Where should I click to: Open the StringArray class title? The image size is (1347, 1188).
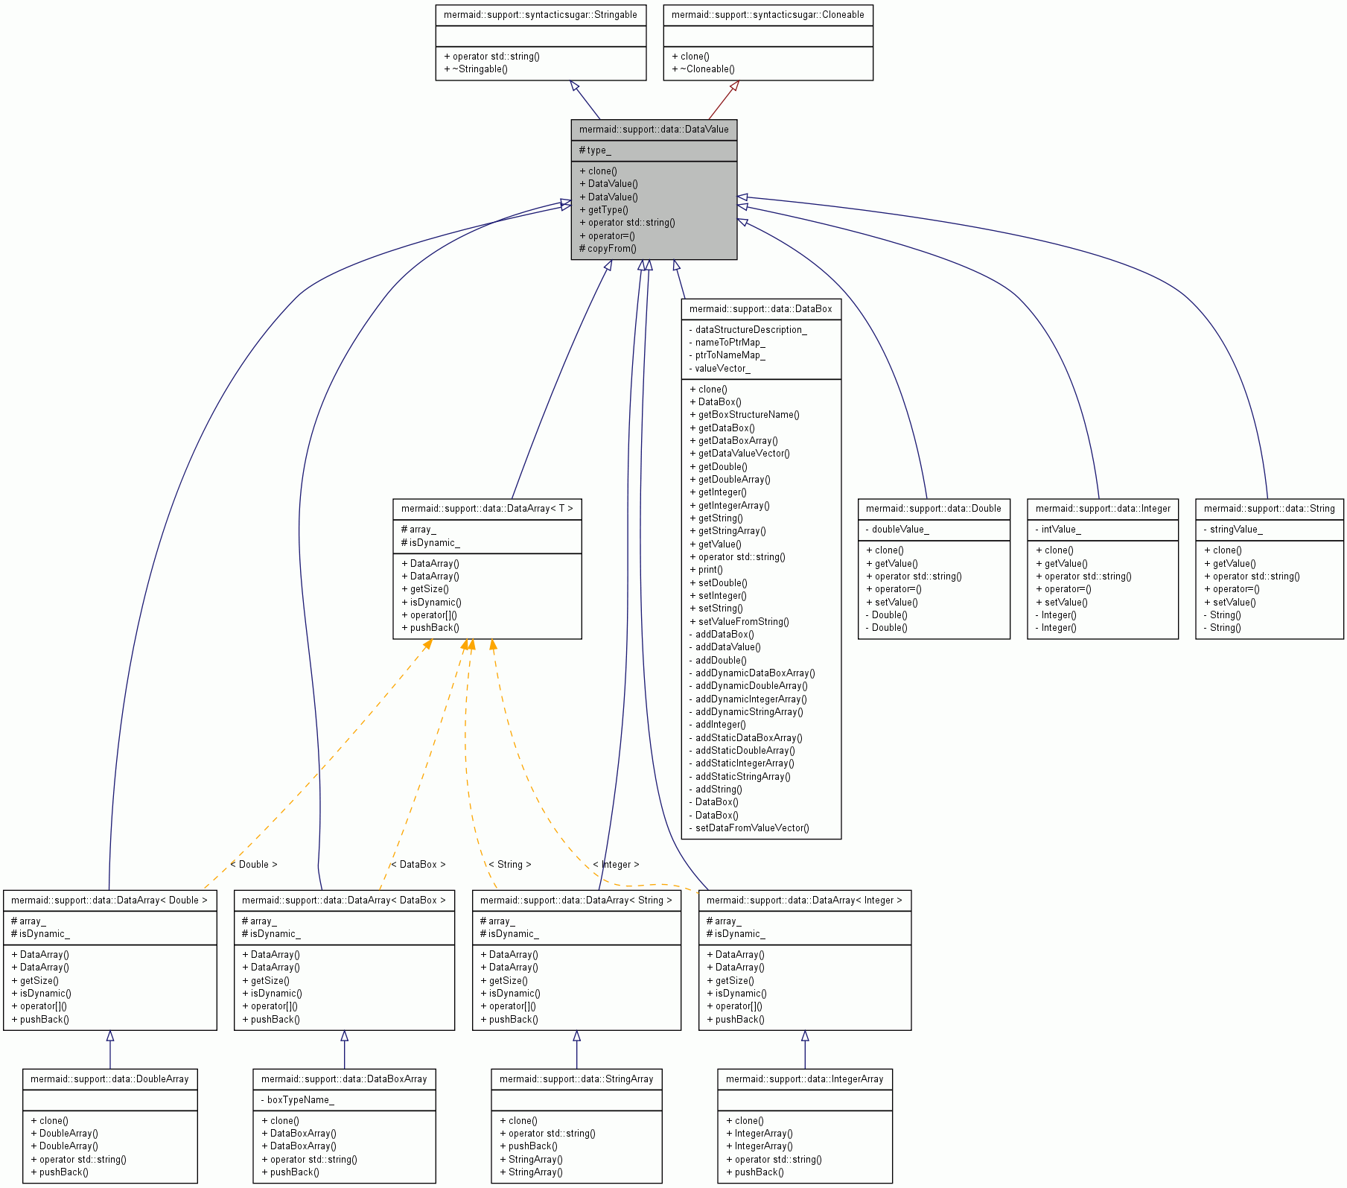[576, 1079]
